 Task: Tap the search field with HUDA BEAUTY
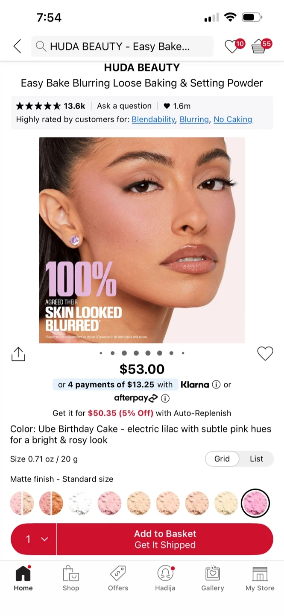[x=122, y=46]
